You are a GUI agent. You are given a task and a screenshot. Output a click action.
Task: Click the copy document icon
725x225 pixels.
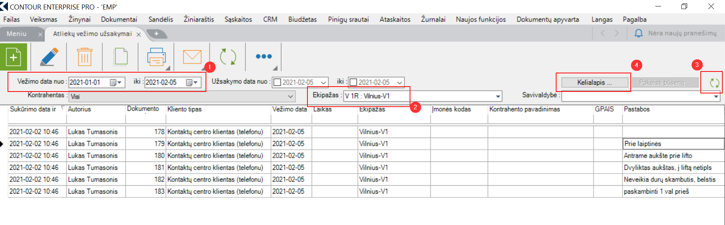pyautogui.click(x=120, y=57)
